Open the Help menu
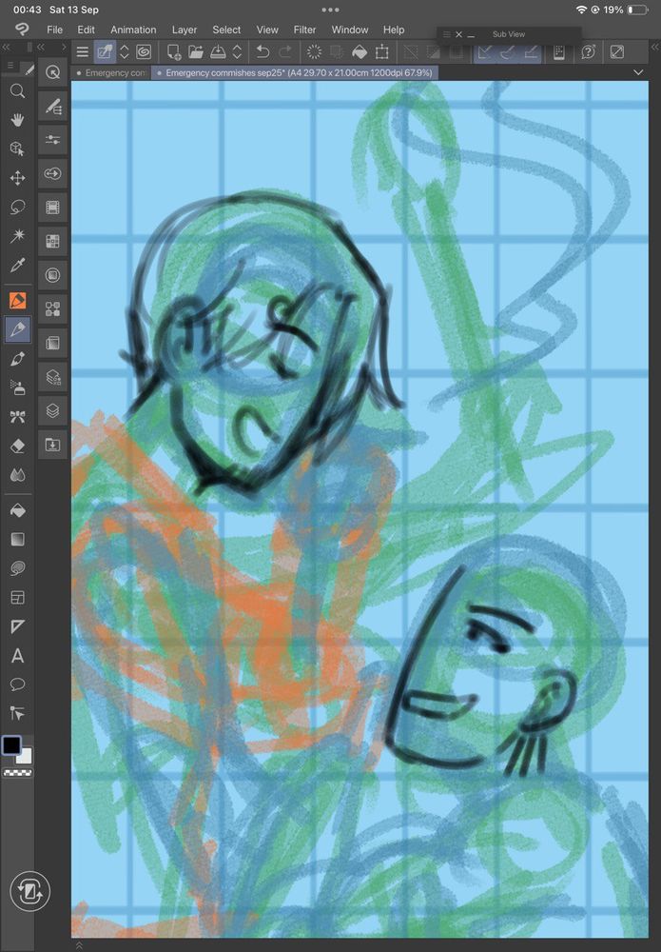661x952 pixels. tap(394, 30)
